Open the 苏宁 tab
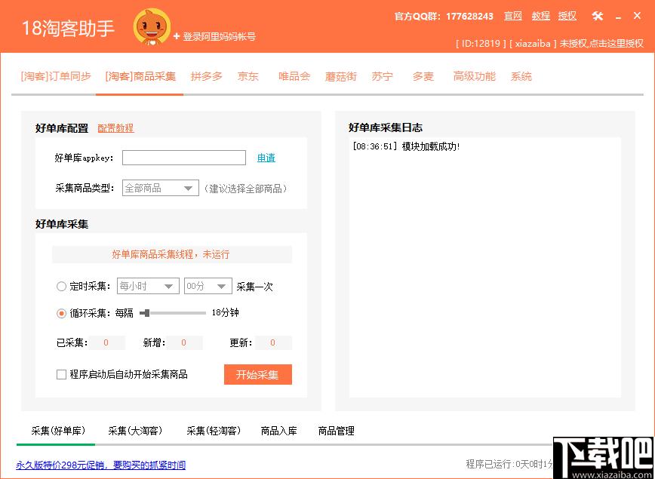Viewport: 655px width, 479px height. 383,76
